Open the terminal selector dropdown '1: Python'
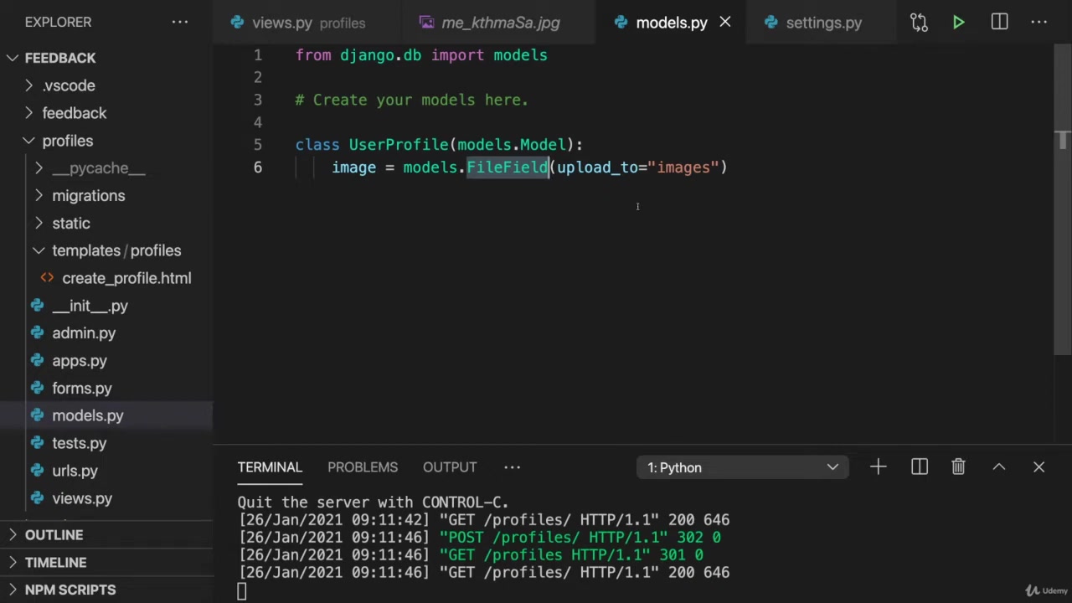This screenshot has height=603, width=1072. click(x=742, y=467)
